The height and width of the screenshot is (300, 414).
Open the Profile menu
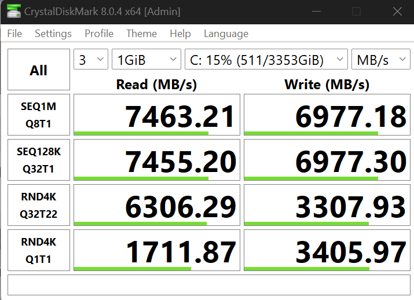(99, 34)
